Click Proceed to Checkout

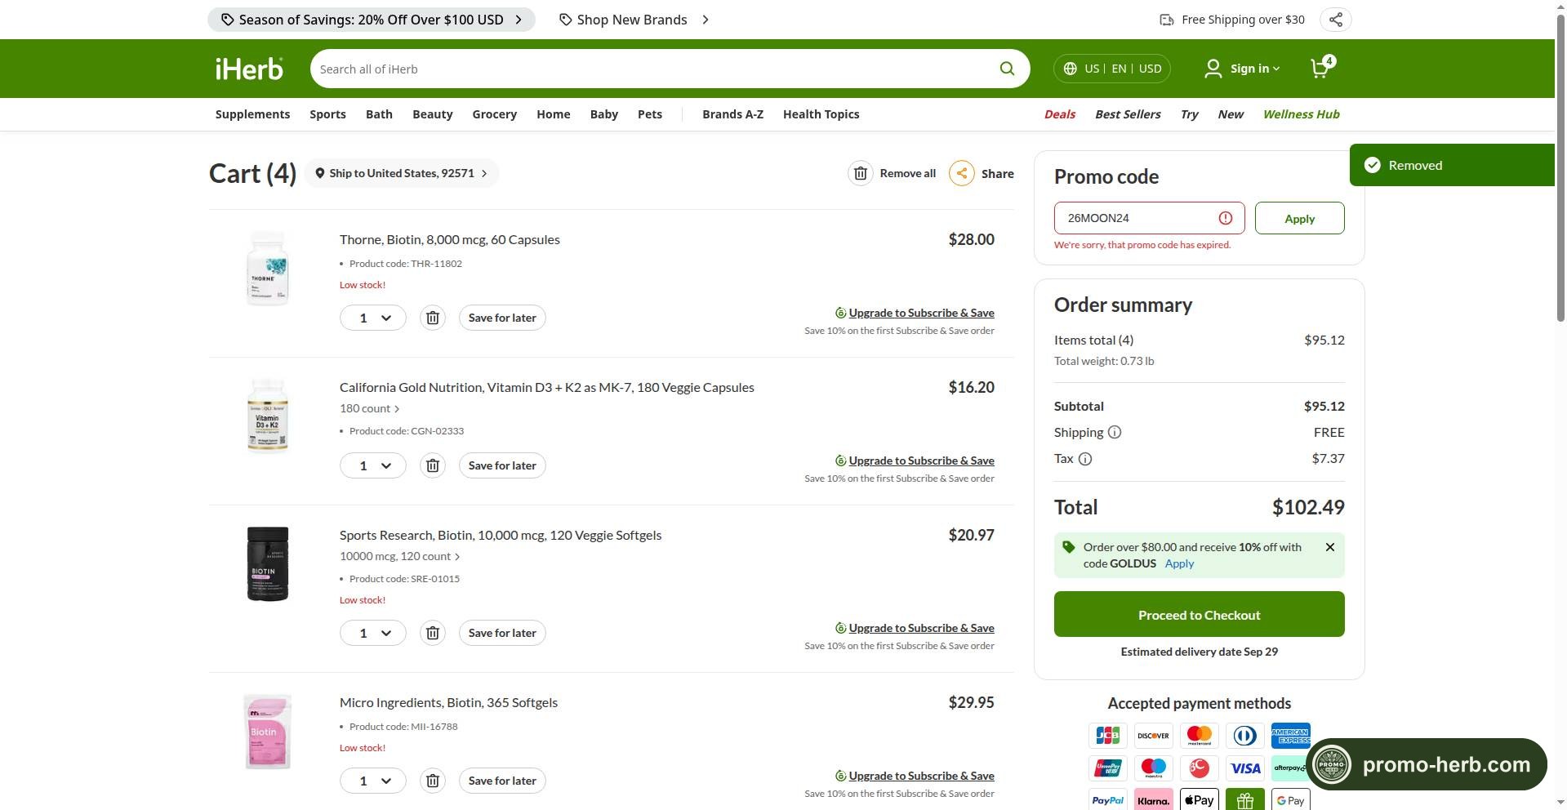tap(1199, 614)
